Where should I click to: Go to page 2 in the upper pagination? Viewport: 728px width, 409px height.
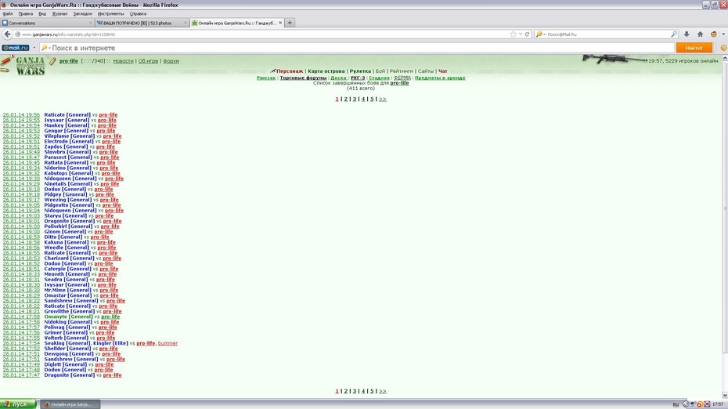coord(345,99)
